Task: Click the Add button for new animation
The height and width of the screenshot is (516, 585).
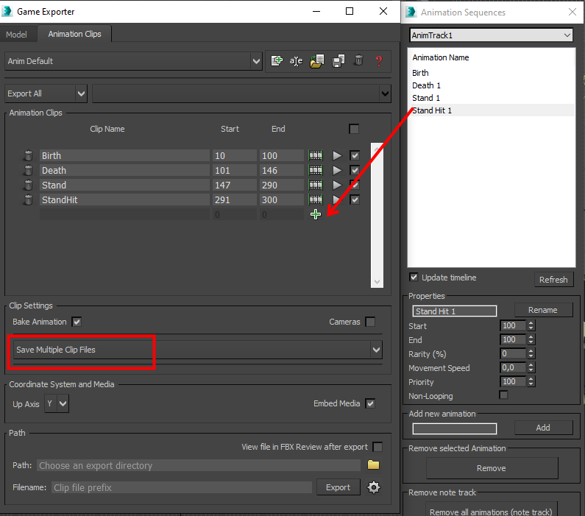Action: tap(543, 428)
